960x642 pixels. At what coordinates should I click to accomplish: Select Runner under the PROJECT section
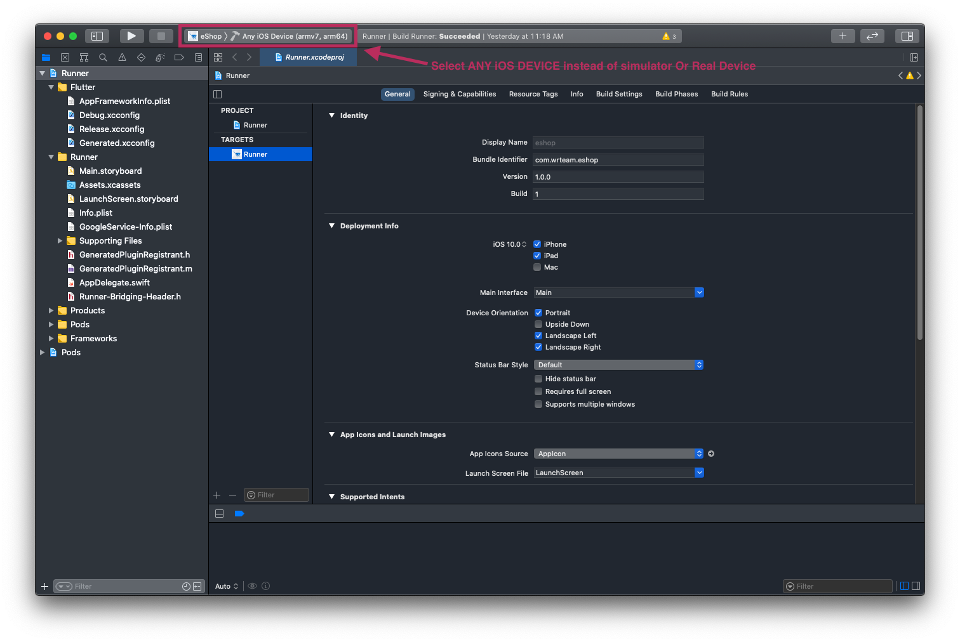pyautogui.click(x=255, y=125)
